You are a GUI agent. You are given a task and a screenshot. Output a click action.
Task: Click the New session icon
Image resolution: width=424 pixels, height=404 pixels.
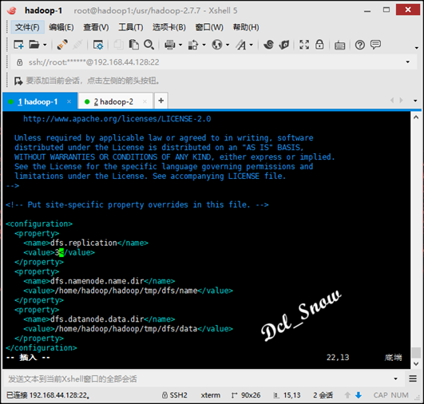18,45
